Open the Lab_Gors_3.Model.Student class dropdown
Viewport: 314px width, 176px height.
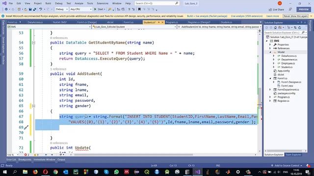pos(134,26)
